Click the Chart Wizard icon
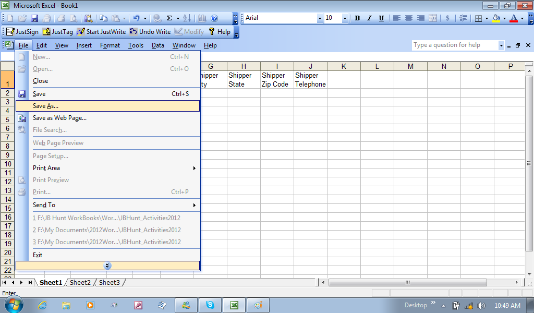This screenshot has height=313, width=534. (x=202, y=18)
